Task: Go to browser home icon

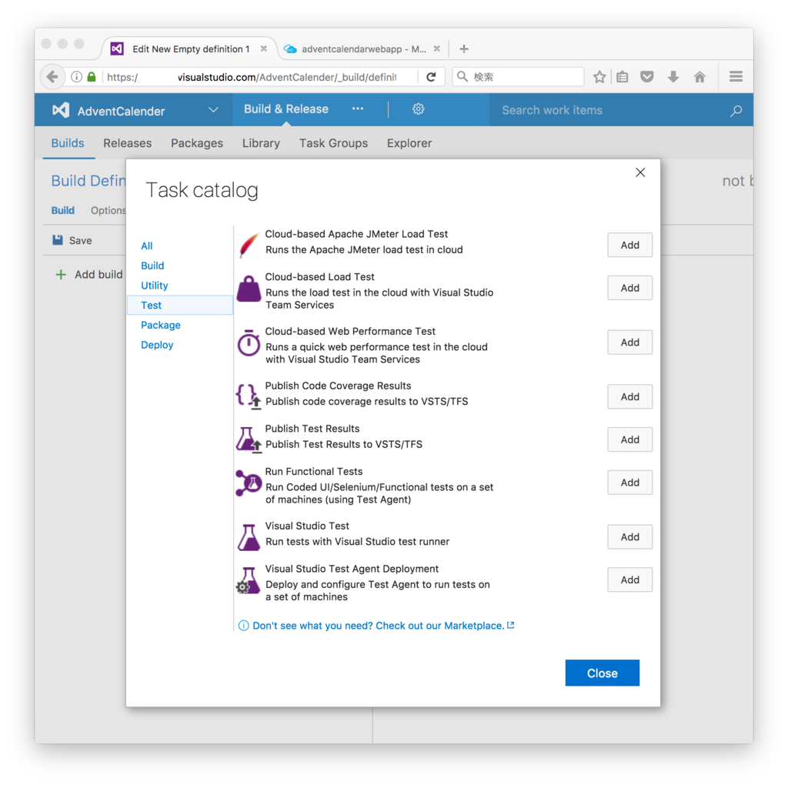Action: click(700, 77)
